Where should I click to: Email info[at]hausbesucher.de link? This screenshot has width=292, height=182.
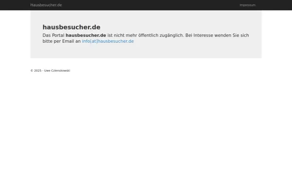click(x=108, y=41)
